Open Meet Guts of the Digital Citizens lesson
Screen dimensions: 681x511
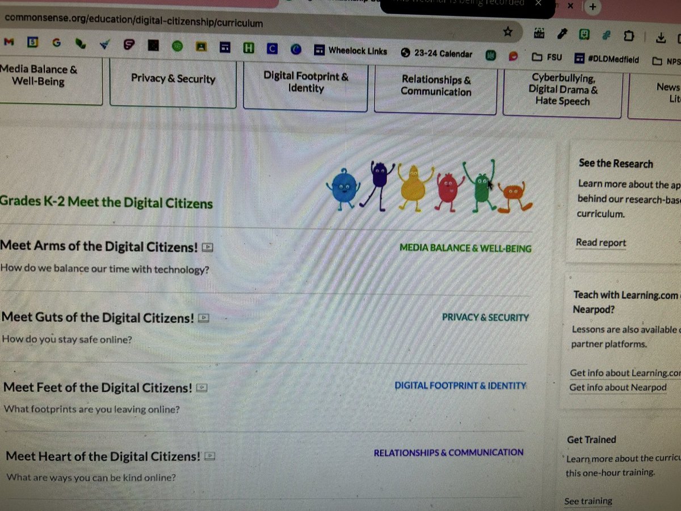[x=98, y=317]
